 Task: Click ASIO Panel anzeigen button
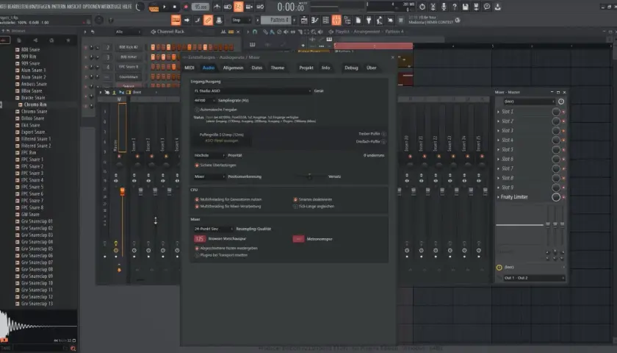(222, 140)
